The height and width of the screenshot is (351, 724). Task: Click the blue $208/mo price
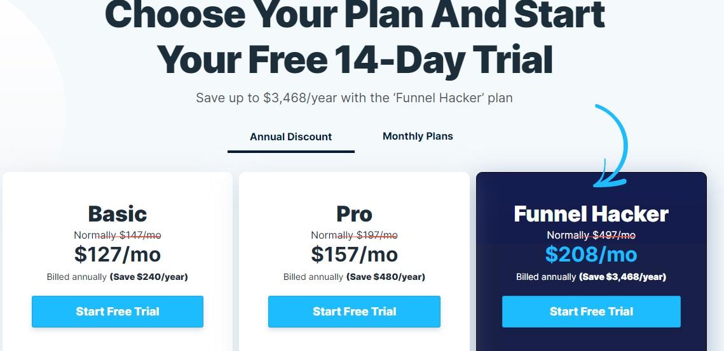[x=591, y=255]
